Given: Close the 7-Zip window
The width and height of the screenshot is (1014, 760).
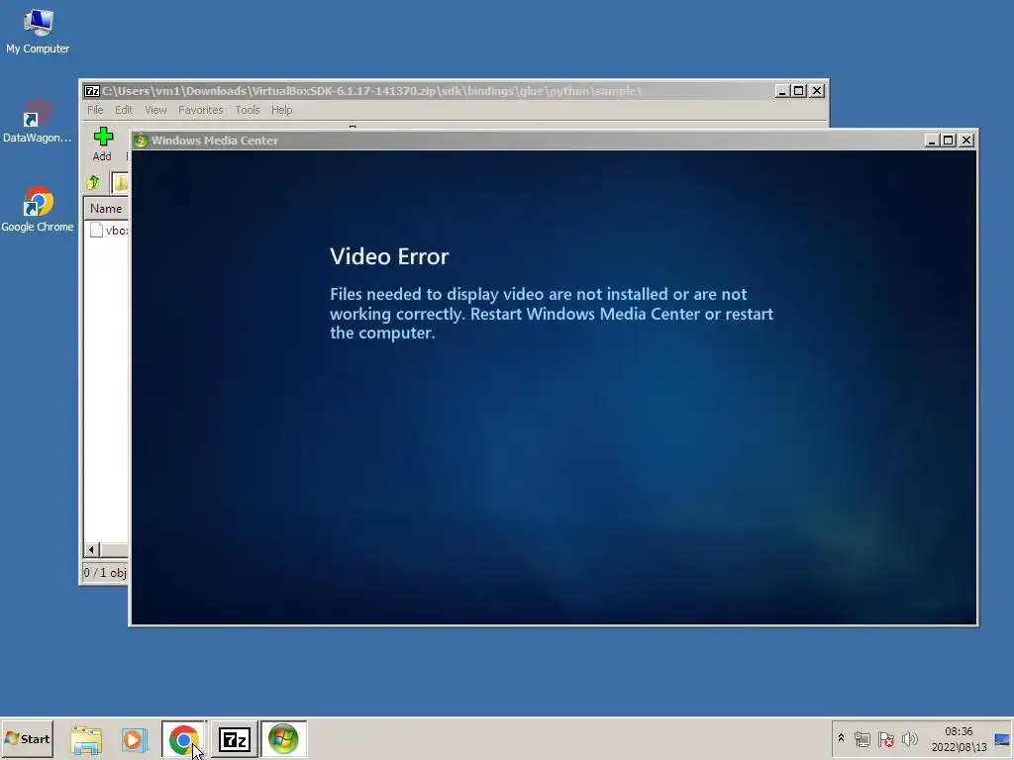Looking at the screenshot, I should (x=817, y=91).
